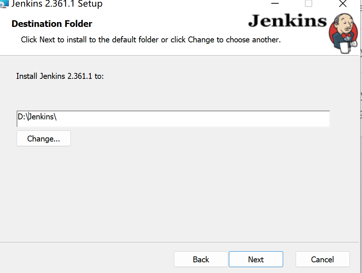
Task: Click the 'Click Next to install' instruction text
Action: [x=151, y=40]
